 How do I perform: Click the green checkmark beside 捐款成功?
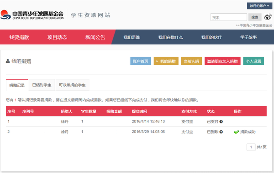236,132
